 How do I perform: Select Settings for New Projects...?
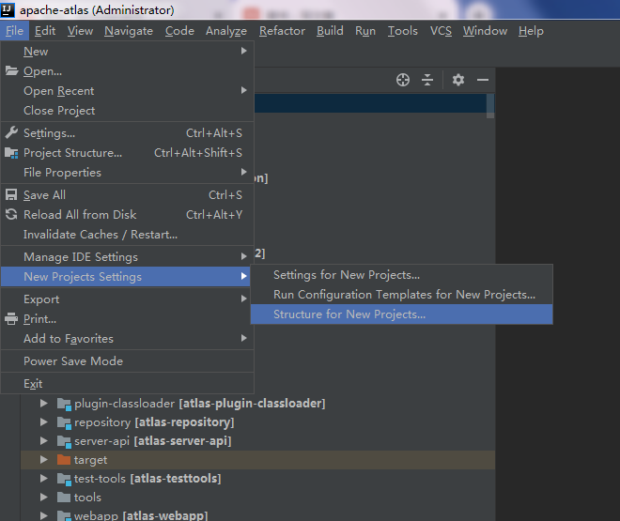point(402,275)
